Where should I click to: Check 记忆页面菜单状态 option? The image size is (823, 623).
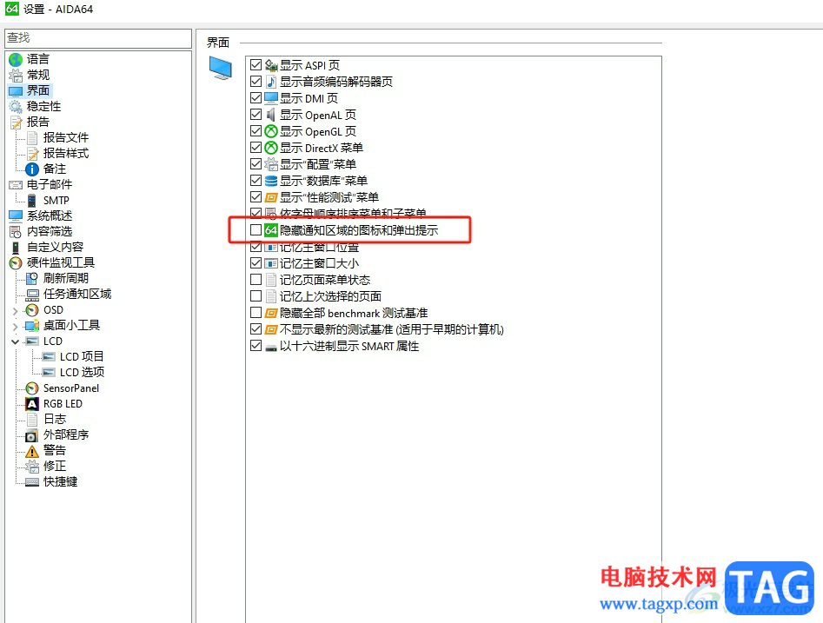(x=256, y=280)
